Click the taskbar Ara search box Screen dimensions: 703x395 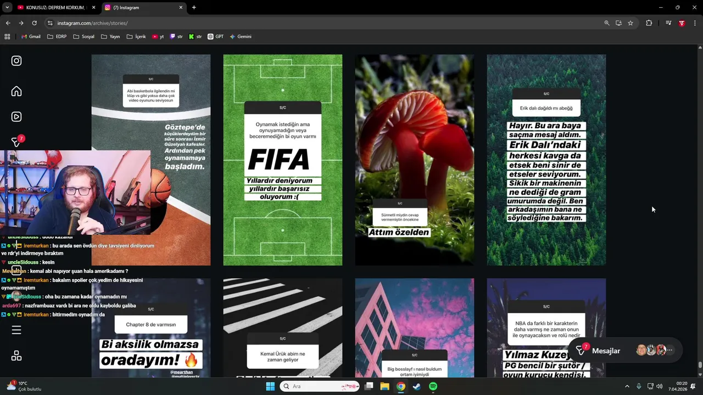click(320, 386)
